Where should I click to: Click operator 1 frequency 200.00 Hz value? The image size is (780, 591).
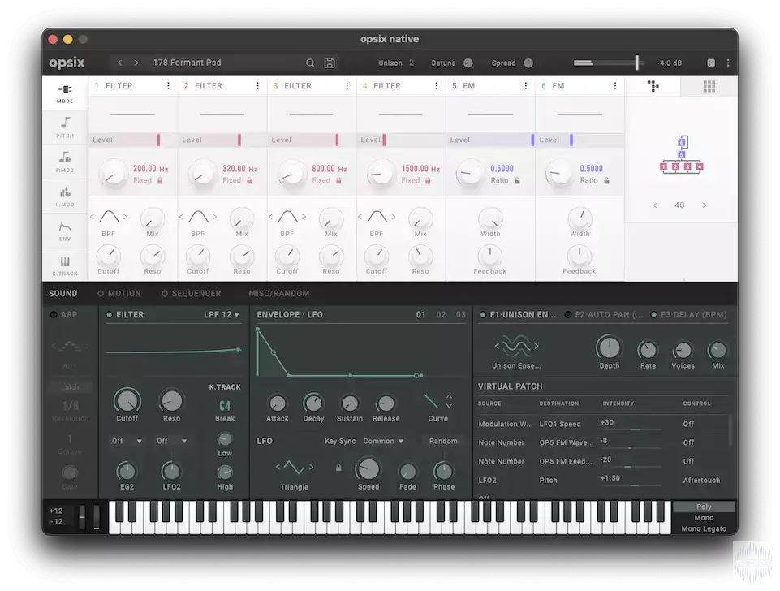(150, 169)
